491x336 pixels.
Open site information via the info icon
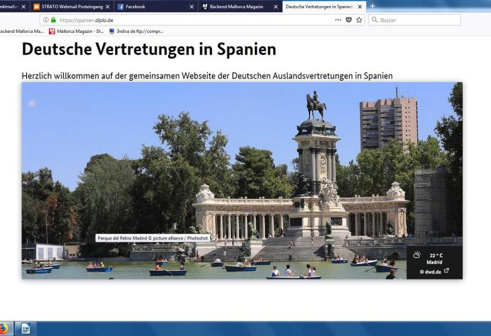tap(46, 20)
